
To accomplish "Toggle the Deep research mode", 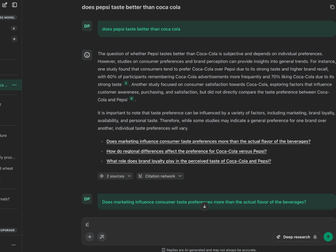I will (297, 237).
